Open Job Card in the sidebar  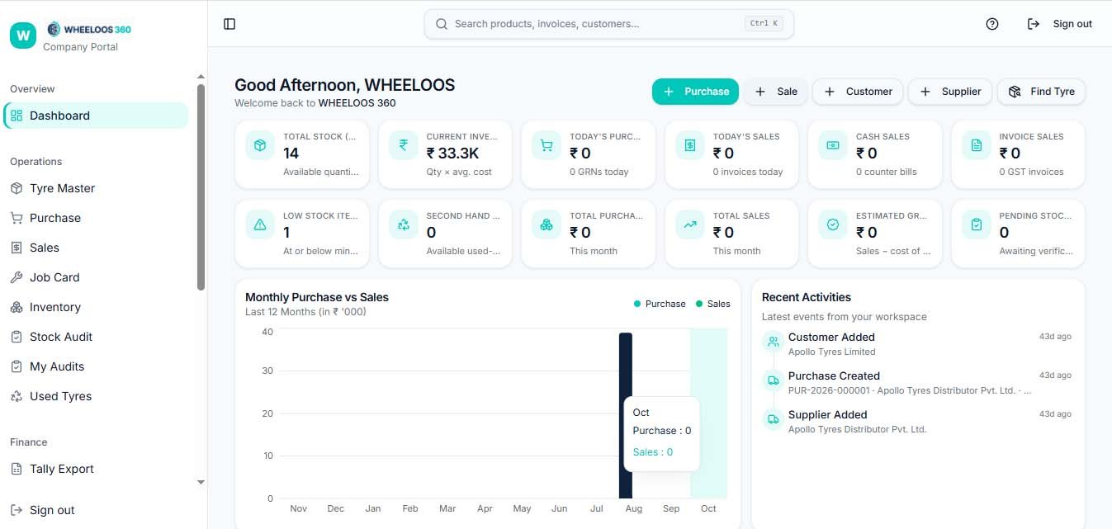(96, 277)
